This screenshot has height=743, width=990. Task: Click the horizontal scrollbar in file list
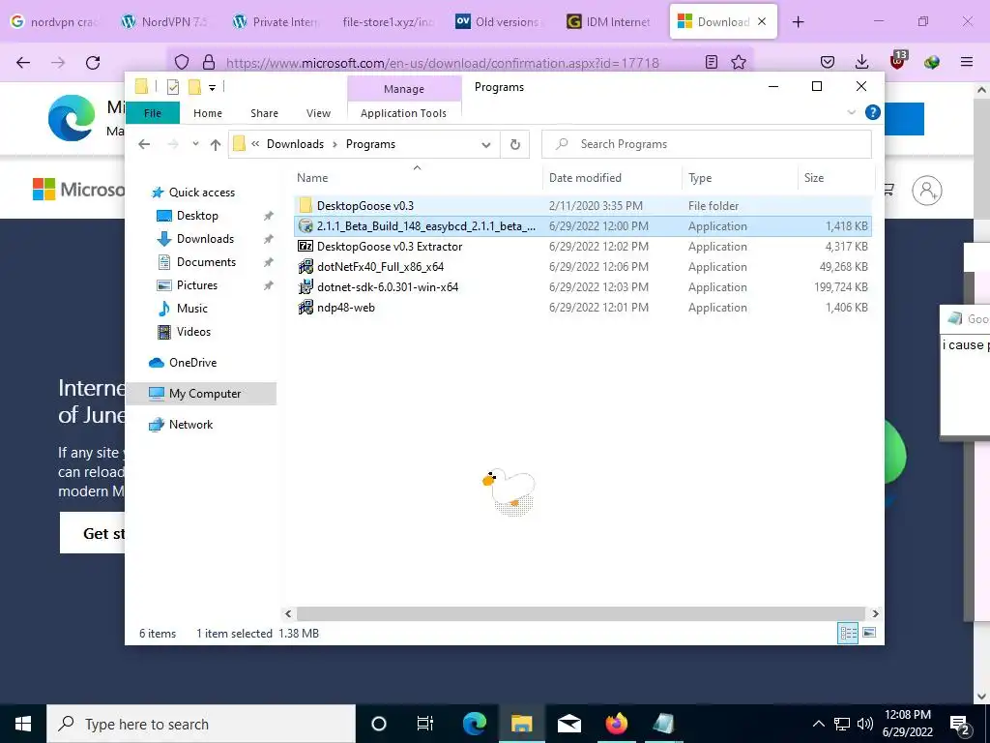[580, 613]
